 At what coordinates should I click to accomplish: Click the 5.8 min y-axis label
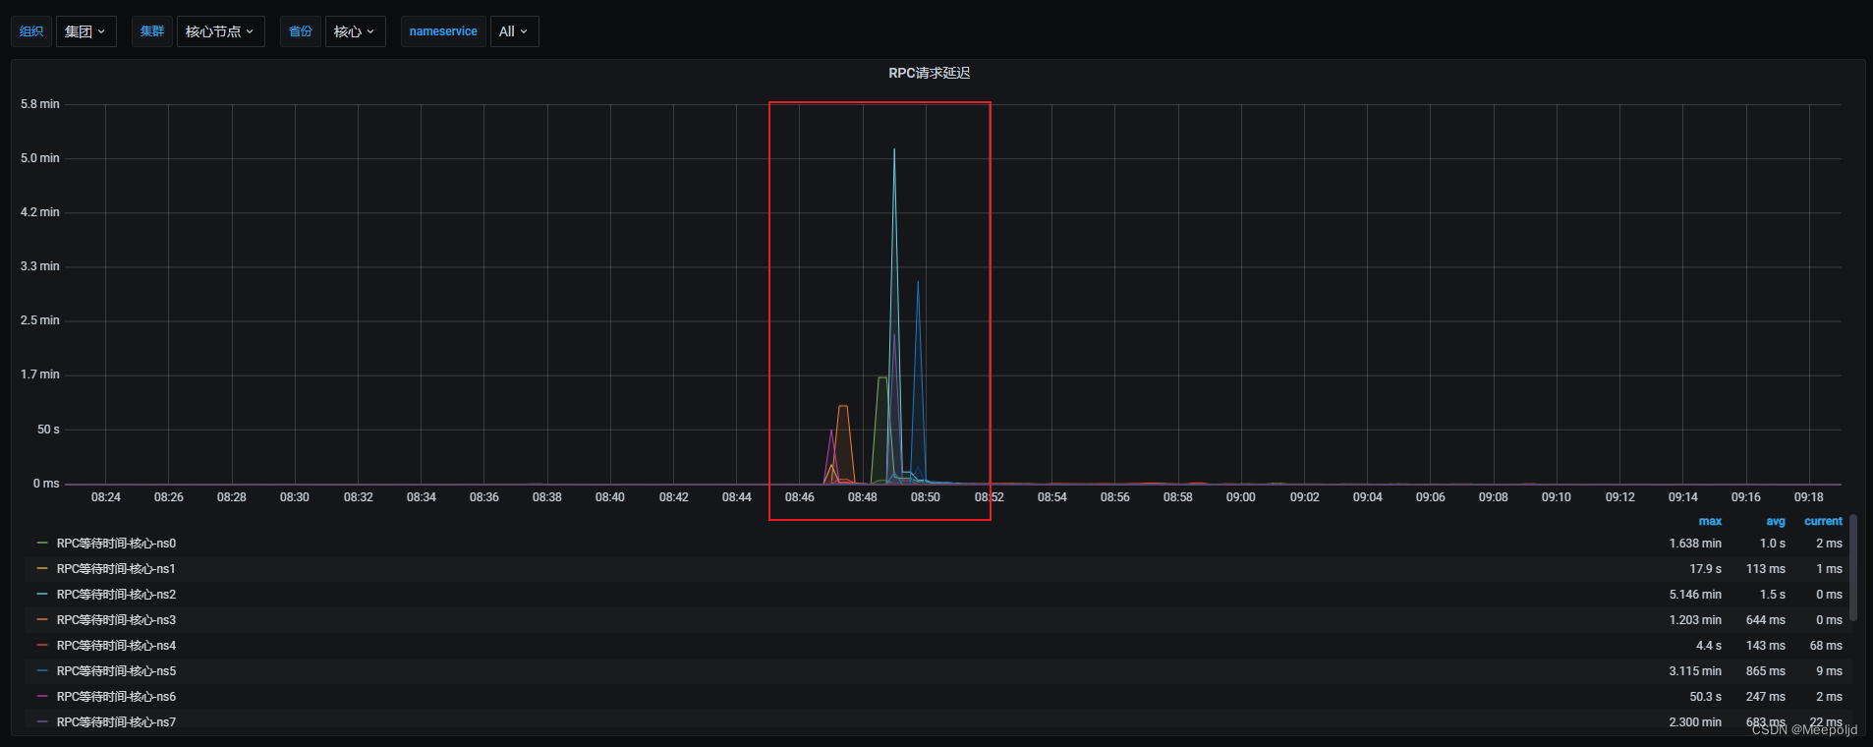pyautogui.click(x=40, y=104)
